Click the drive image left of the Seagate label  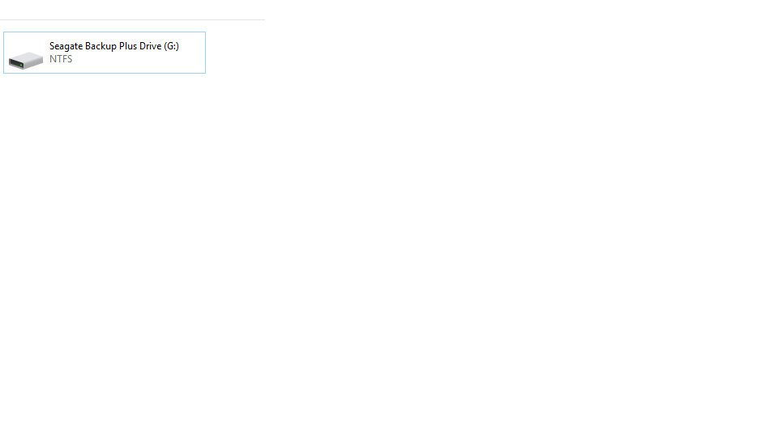point(26,60)
